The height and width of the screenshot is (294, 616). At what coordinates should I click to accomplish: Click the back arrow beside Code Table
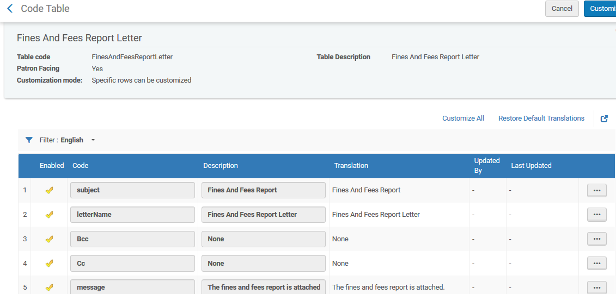click(9, 9)
